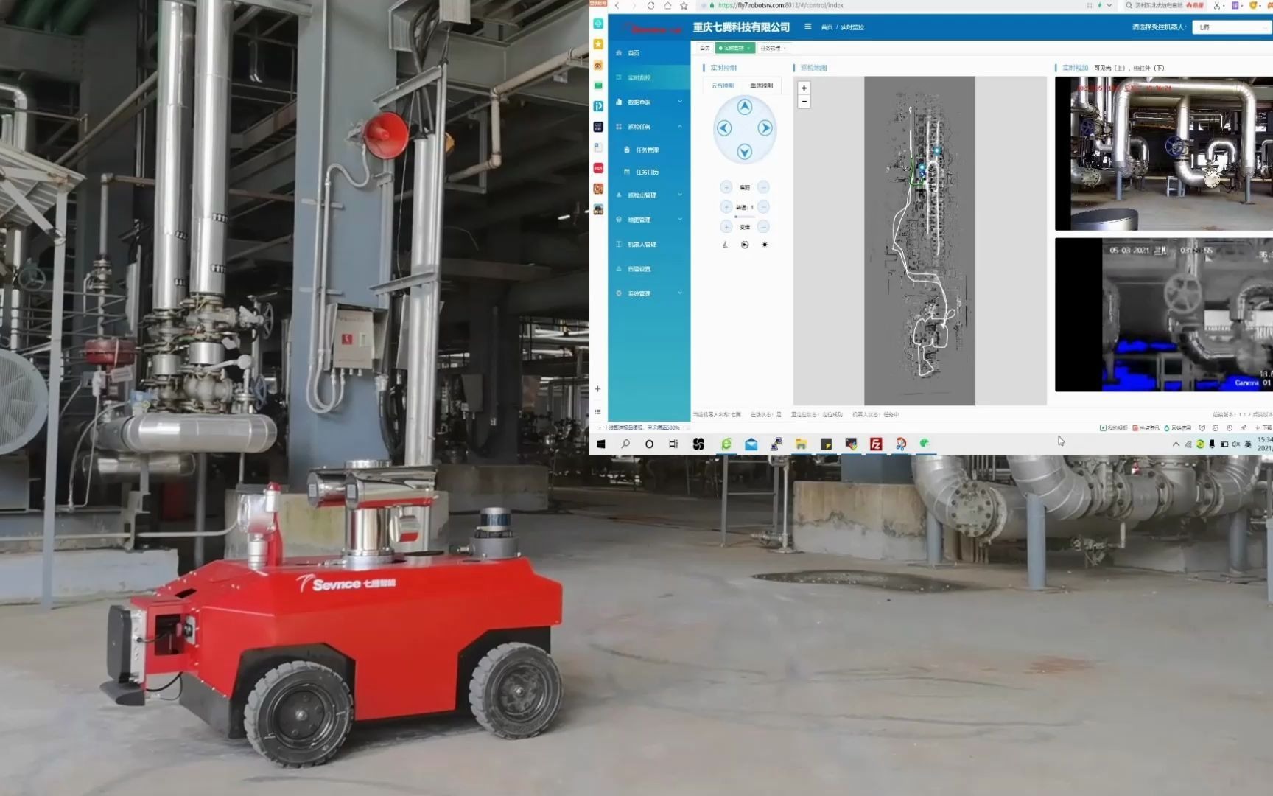Click the thermal infrared camera video feed

pos(1163,314)
